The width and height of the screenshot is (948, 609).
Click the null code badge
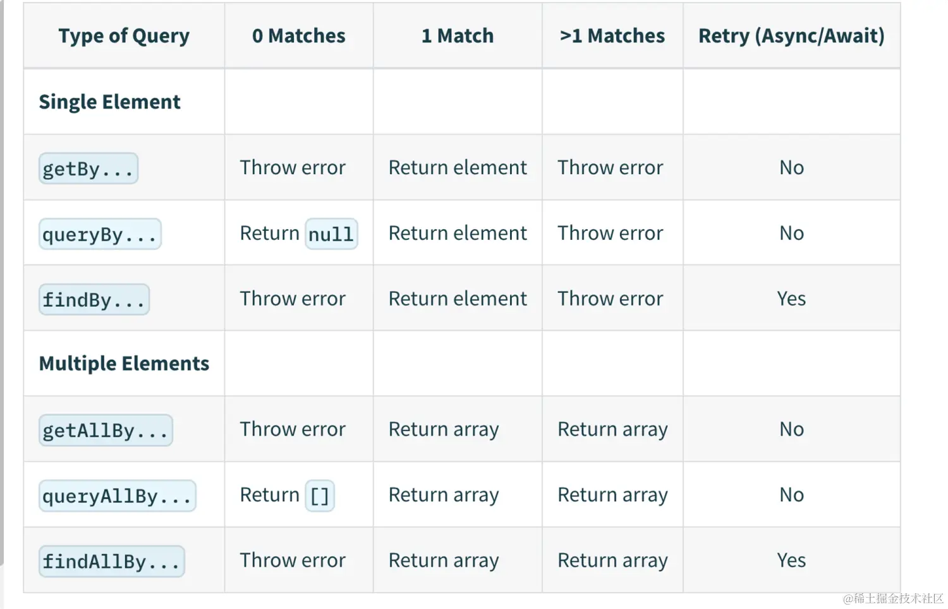pyautogui.click(x=331, y=234)
